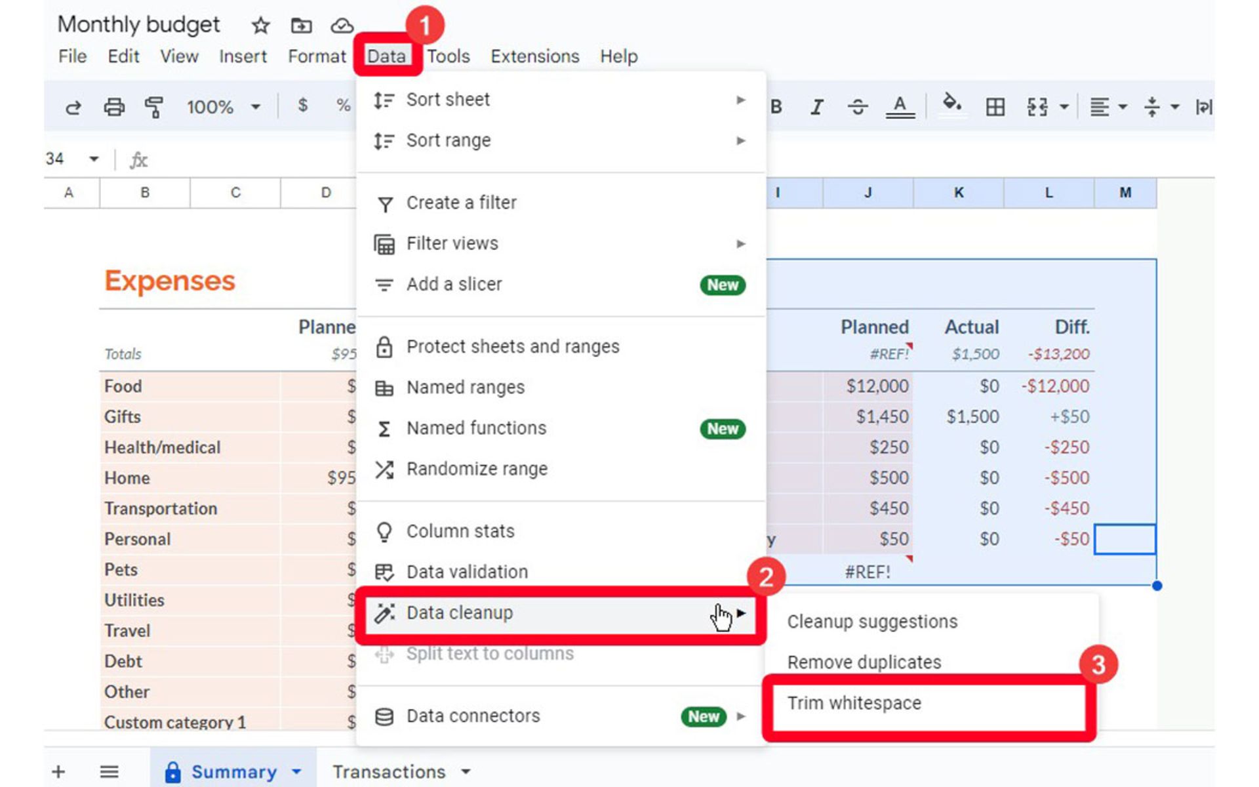Toggle the Add a slicer New badge
Screen dimensions: 1259x787
point(723,285)
